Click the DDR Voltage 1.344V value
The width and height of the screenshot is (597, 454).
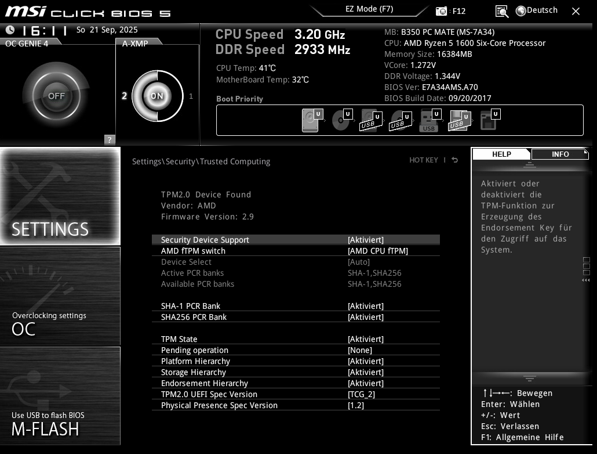(447, 76)
